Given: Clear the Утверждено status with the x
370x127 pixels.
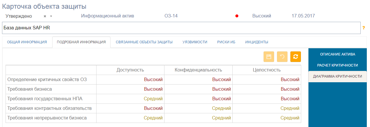Looking at the screenshot, I should (x=45, y=16).
